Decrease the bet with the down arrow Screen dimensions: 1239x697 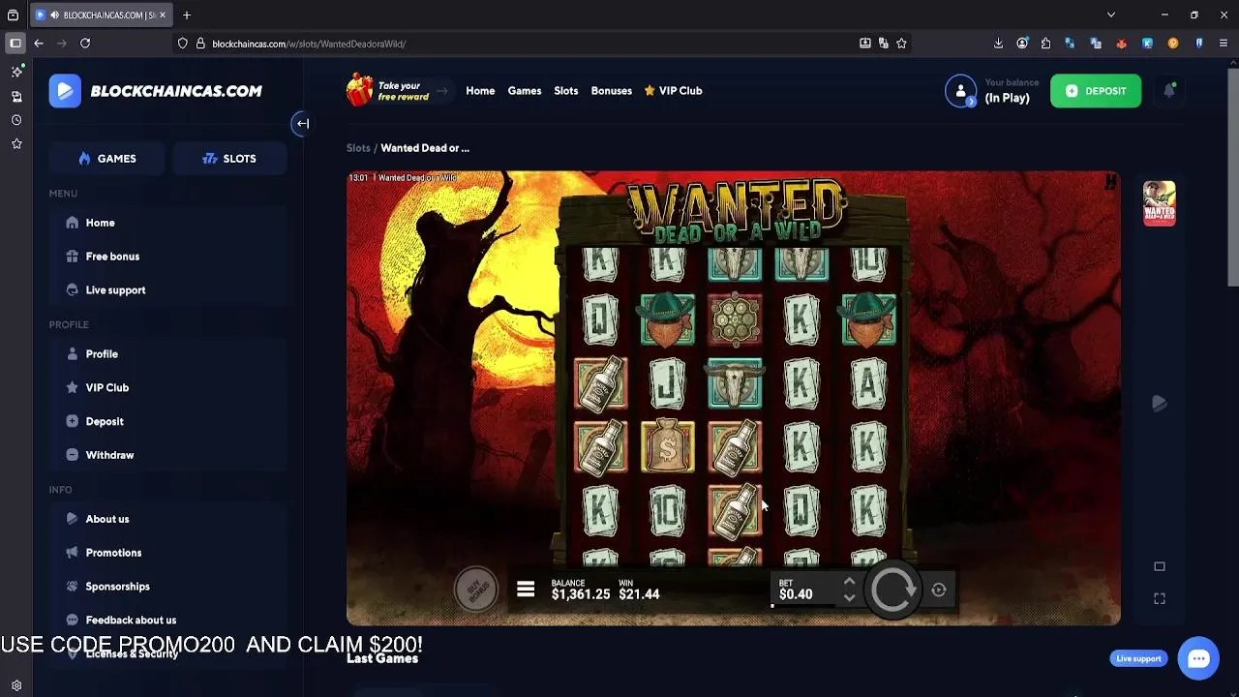pos(849,597)
